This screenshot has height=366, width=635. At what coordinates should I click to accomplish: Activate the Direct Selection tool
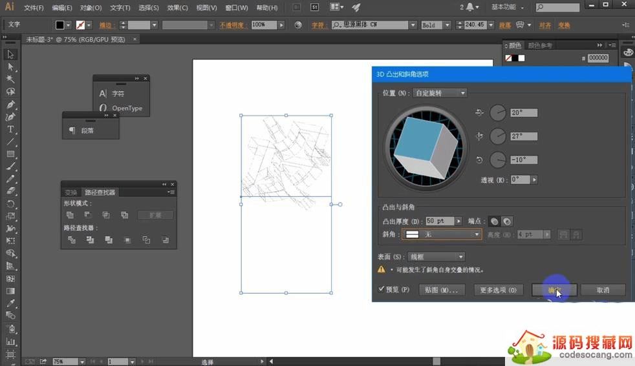click(x=10, y=66)
